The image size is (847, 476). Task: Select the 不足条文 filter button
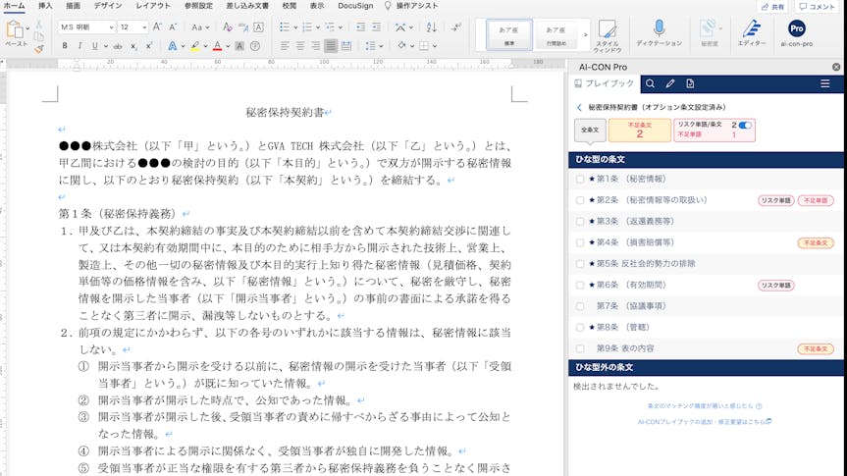pos(640,131)
